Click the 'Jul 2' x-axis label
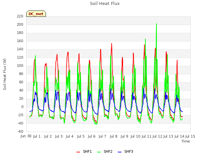 (x=48, y=136)
